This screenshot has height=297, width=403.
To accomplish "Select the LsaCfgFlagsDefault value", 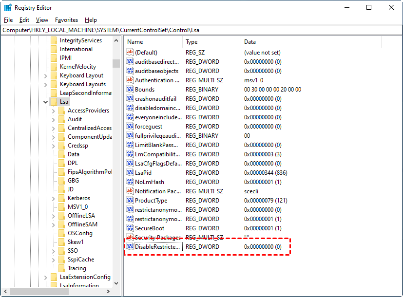I will [x=158, y=163].
